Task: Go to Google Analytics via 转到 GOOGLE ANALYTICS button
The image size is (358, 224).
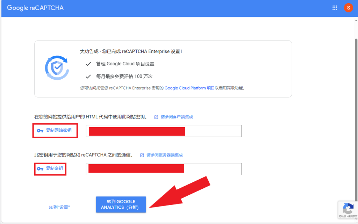Action: click(x=121, y=204)
